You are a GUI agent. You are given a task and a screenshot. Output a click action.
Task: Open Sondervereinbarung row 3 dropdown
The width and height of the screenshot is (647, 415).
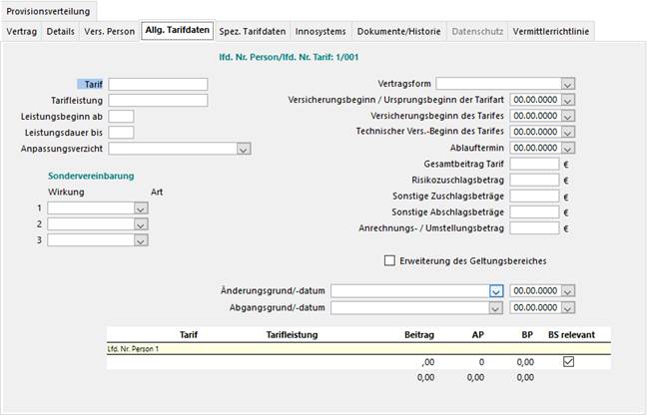point(140,239)
